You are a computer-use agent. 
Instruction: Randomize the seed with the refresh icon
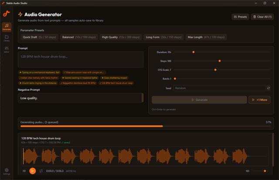coord(269,88)
